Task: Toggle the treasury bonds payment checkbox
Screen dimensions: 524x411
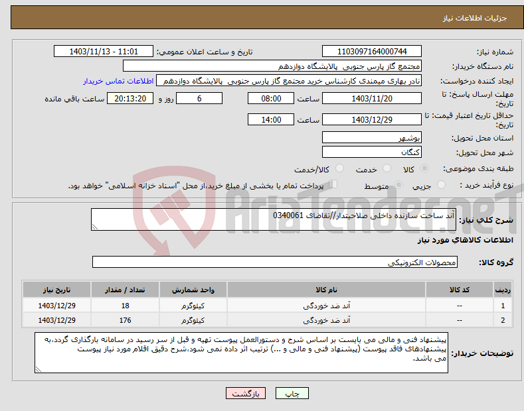Action: pos(333,184)
